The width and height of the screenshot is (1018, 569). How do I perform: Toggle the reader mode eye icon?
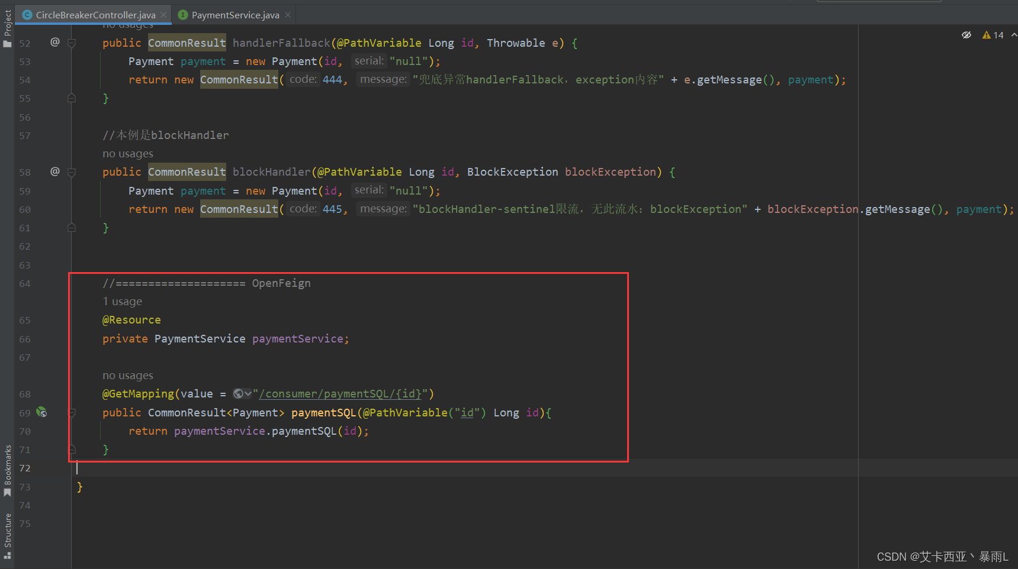[966, 35]
